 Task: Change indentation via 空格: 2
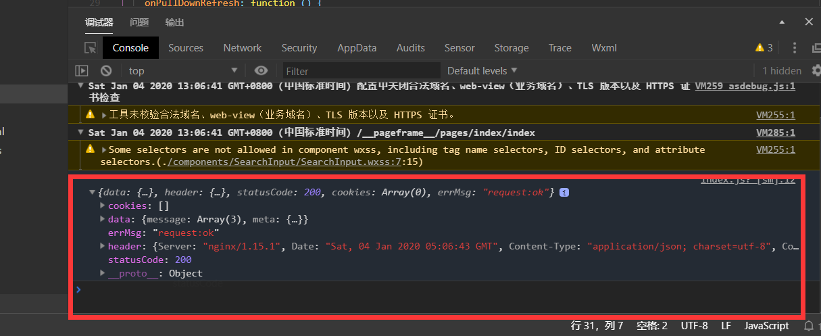[x=652, y=326]
